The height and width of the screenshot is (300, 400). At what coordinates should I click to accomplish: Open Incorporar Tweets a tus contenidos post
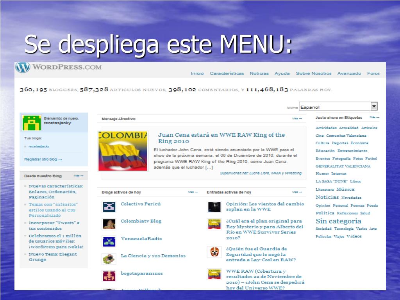54,225
